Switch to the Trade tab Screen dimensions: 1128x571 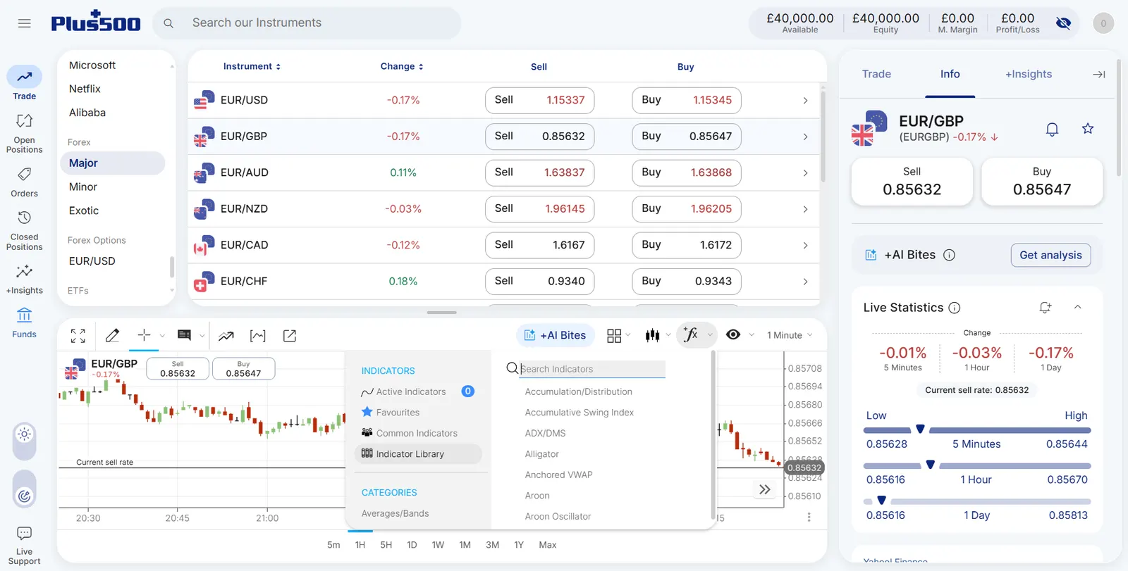click(876, 74)
